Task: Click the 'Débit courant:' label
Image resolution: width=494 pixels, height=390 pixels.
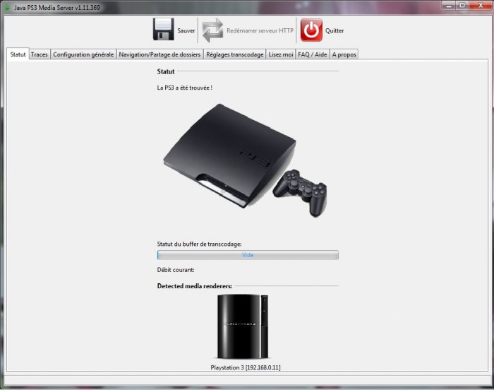Action: (176, 270)
